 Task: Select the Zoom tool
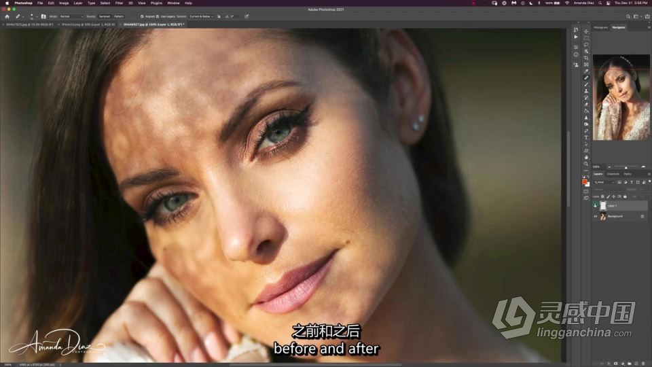pos(586,164)
